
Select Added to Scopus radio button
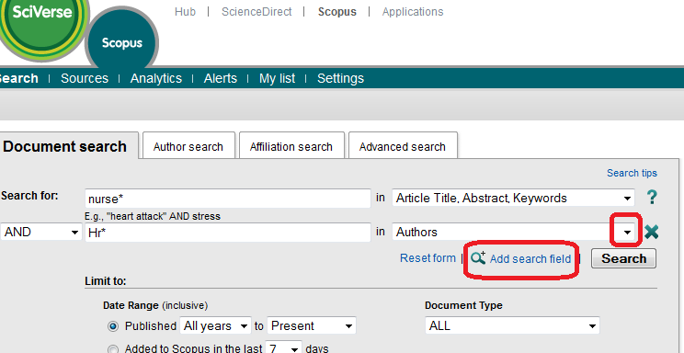113,349
